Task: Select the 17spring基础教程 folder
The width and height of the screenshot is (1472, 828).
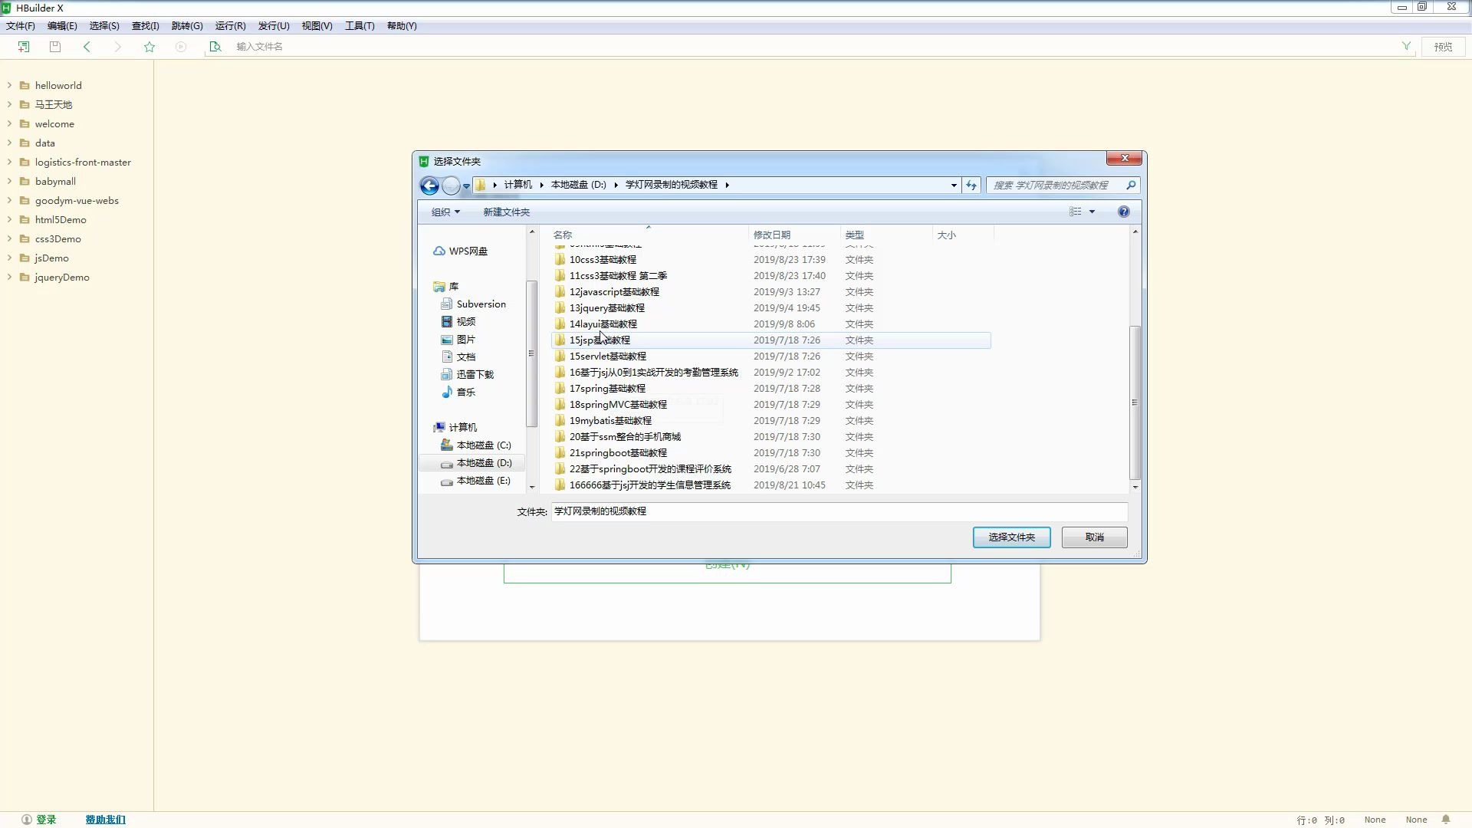Action: point(607,389)
